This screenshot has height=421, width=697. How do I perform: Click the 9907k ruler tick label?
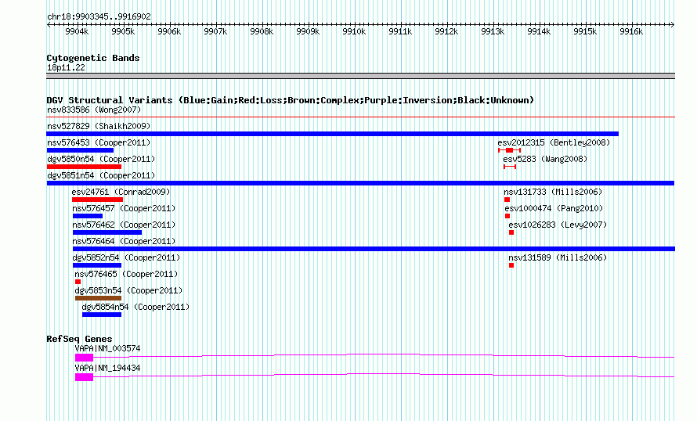[x=215, y=31]
